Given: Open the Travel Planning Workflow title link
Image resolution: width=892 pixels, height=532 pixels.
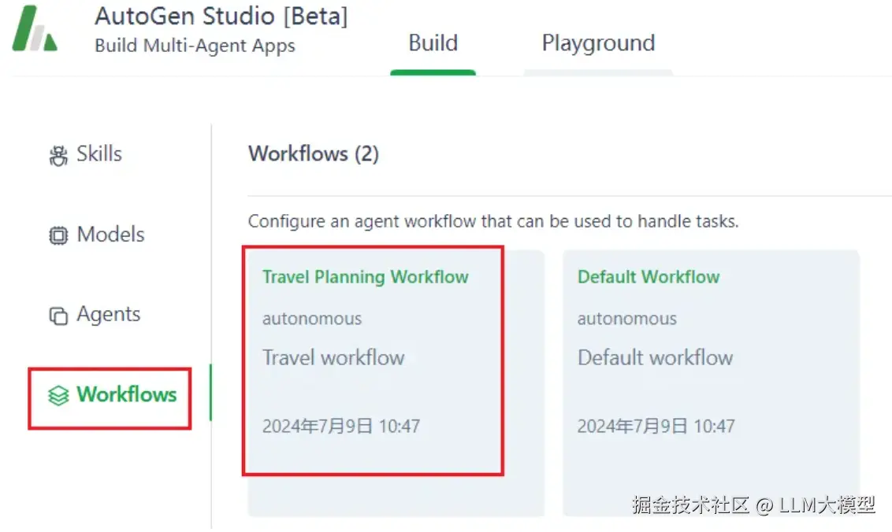Looking at the screenshot, I should click(365, 277).
